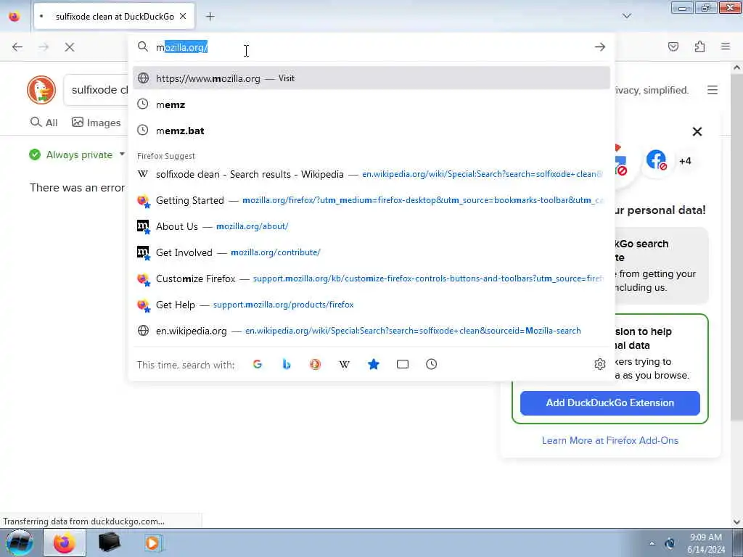Open a new tab with plus button
Viewport: 743px width, 557px height.
[210, 17]
